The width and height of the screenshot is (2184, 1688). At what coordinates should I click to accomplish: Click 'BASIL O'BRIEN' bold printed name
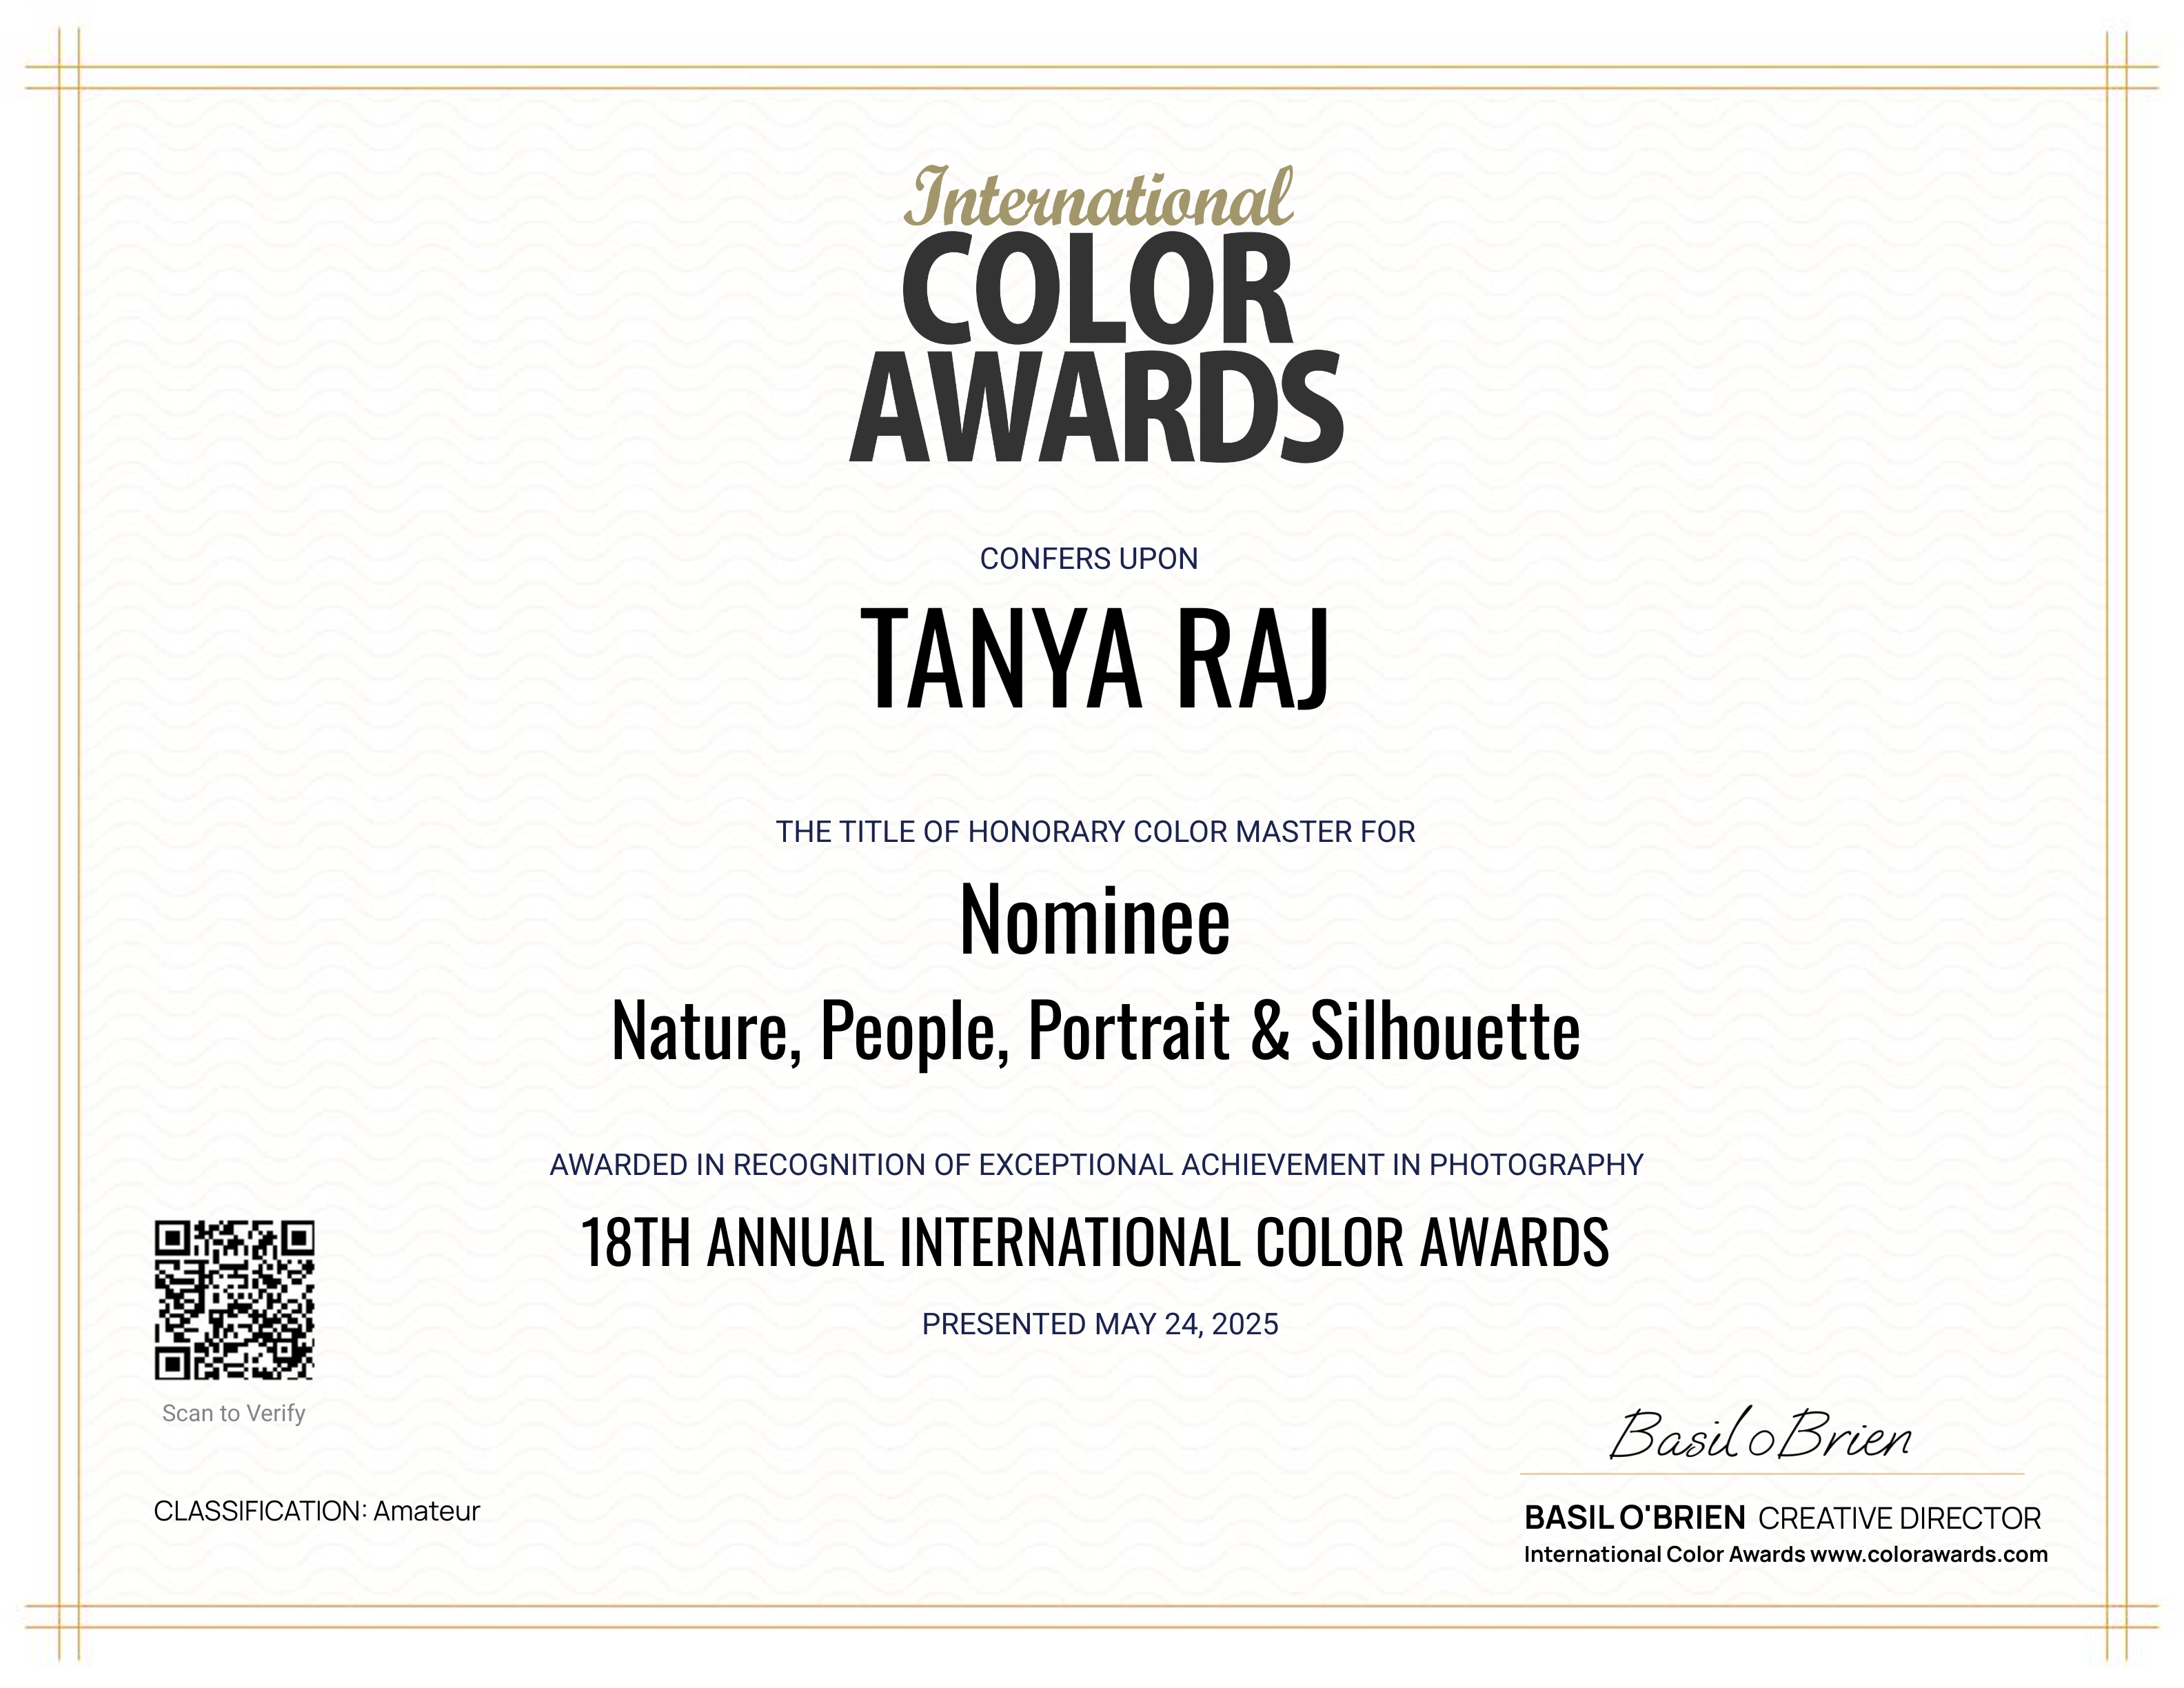(1634, 1518)
